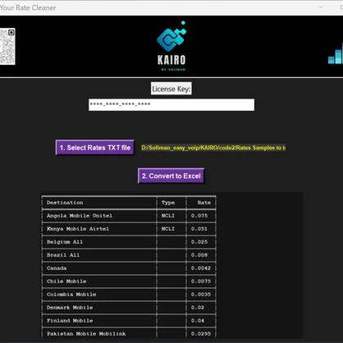
Task: Click the 0.04 rate value
Action: coord(198,321)
